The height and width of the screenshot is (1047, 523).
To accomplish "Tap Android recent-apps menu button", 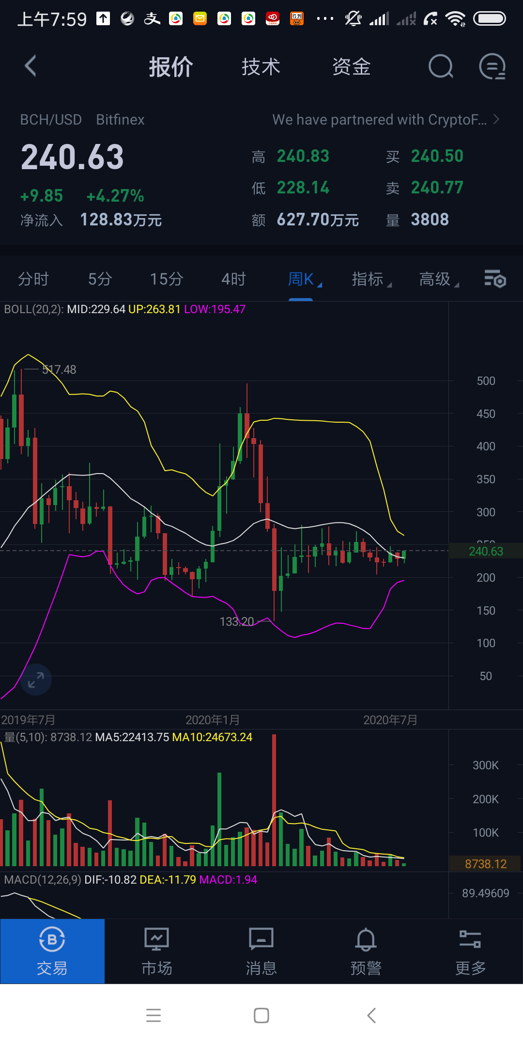I will coord(154,1015).
